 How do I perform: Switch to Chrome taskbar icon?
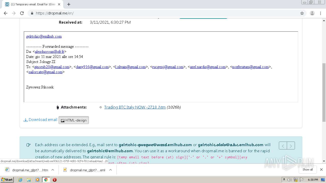tap(46, 180)
